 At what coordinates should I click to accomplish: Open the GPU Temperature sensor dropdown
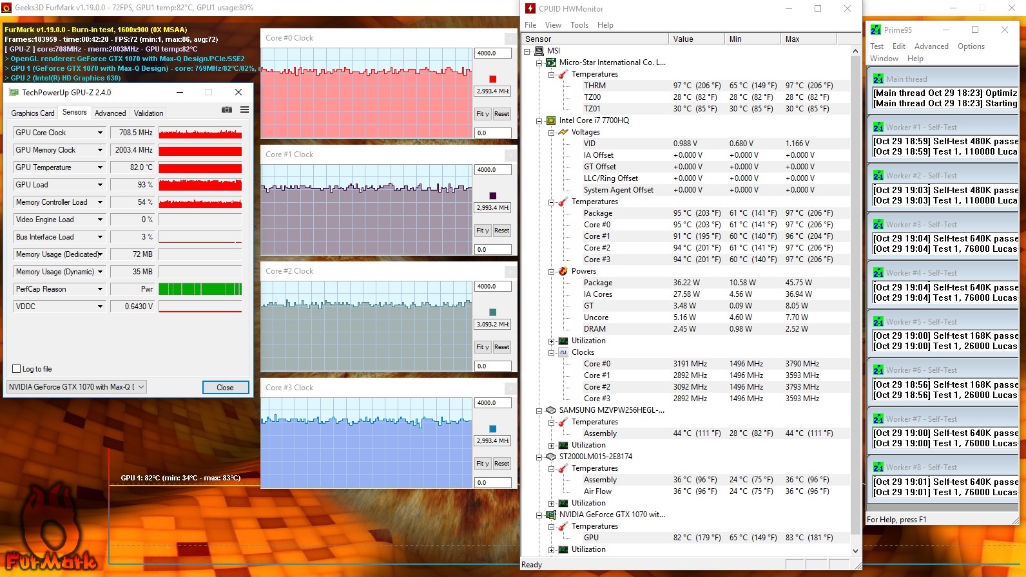click(x=100, y=167)
